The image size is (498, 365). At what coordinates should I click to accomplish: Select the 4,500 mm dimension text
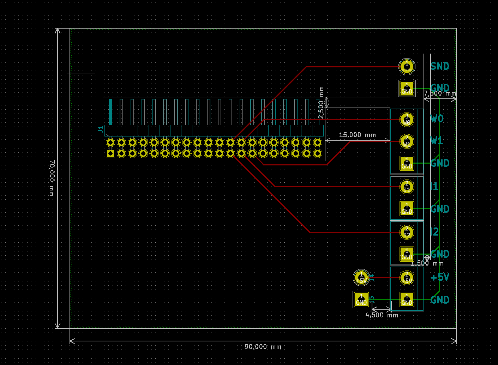click(x=382, y=315)
